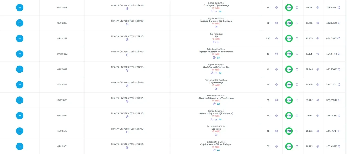Open Trakya Üniversitesi link in row 109490283
347x154 pixels.
(127, 52)
